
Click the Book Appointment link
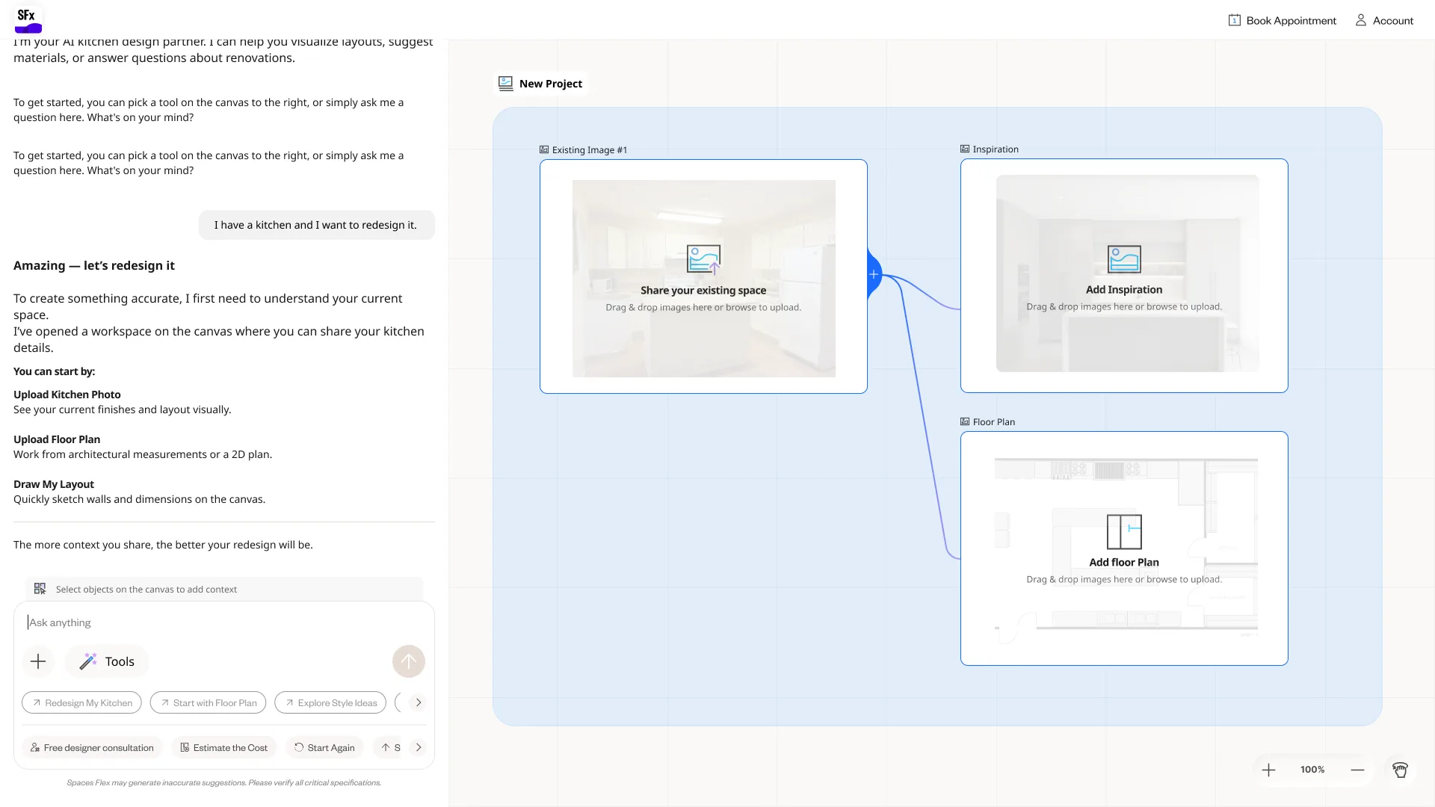[x=1283, y=20]
